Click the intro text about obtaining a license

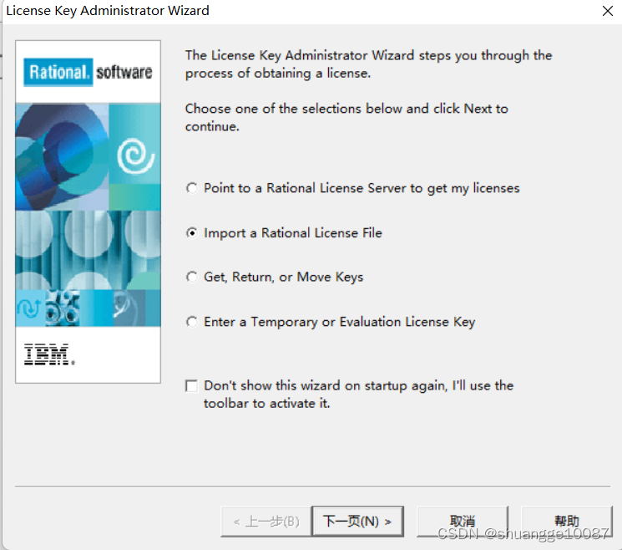(x=368, y=64)
